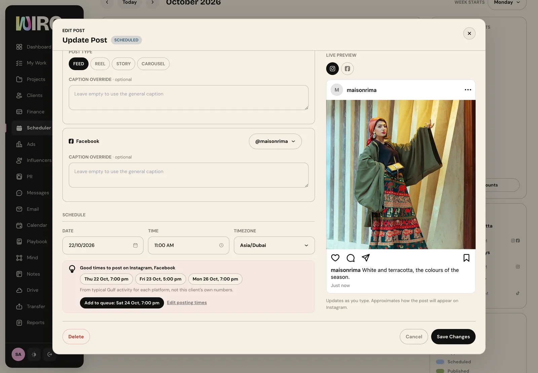Open the clock picker icon in time field
This screenshot has width=538, height=373.
[x=221, y=245]
